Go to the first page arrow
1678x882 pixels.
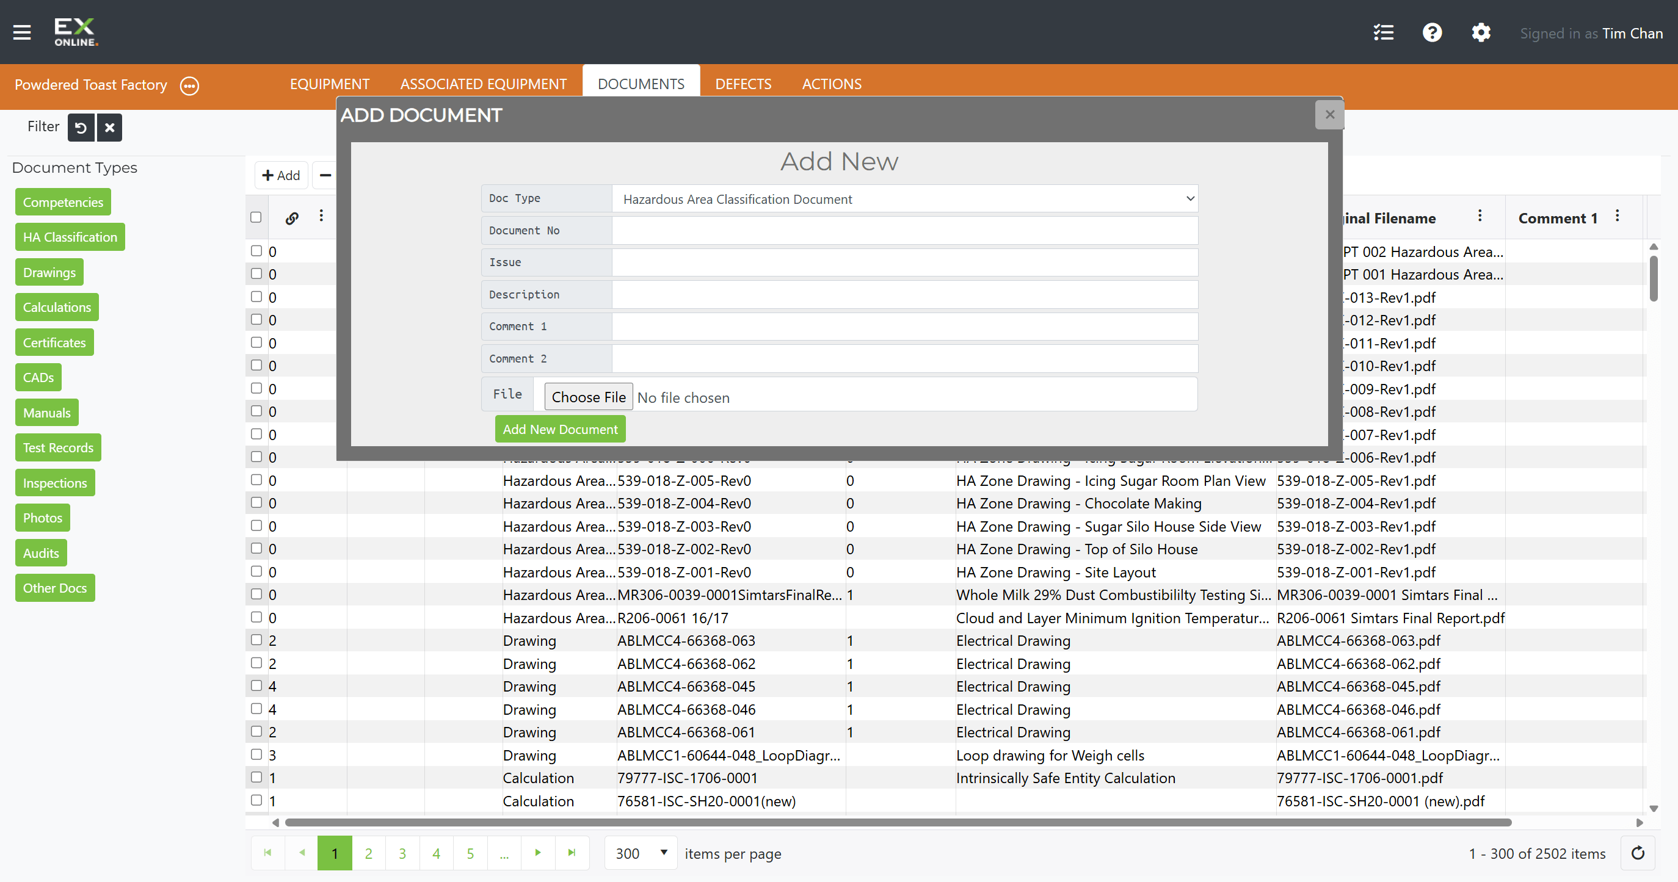[267, 853]
